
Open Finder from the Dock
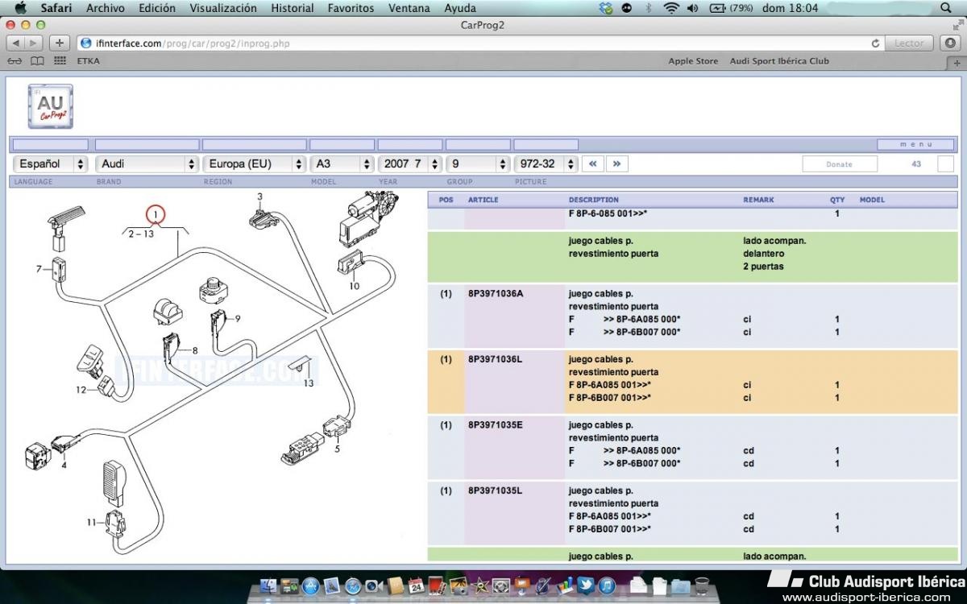(268, 585)
